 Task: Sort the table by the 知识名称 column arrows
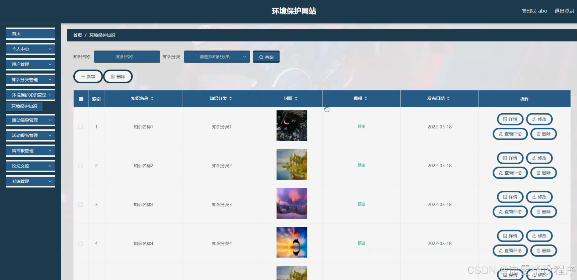click(x=152, y=98)
